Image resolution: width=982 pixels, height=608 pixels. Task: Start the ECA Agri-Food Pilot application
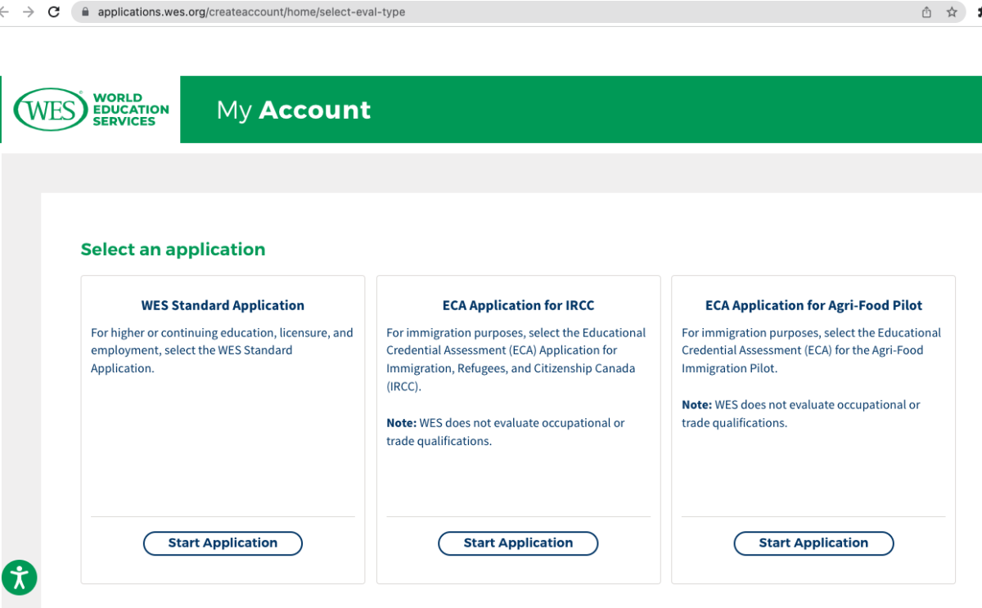[x=813, y=543]
